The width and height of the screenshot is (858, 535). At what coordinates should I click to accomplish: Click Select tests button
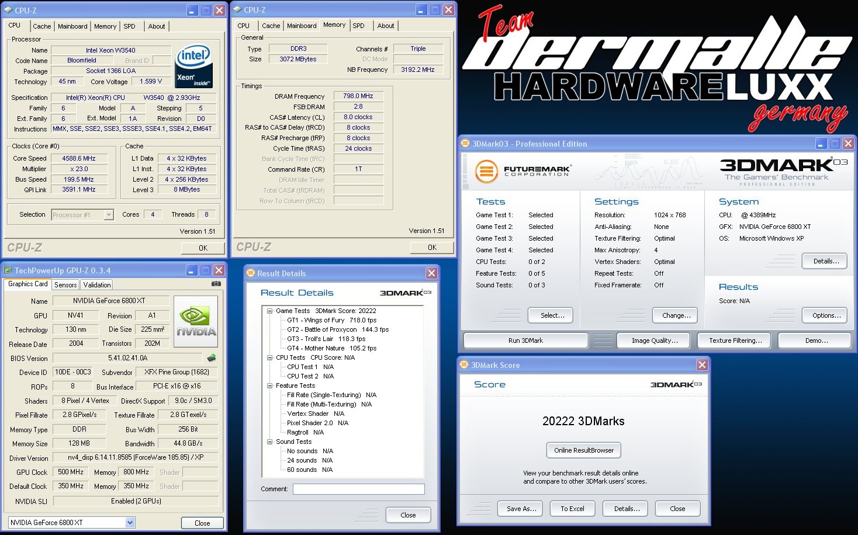[x=551, y=315]
